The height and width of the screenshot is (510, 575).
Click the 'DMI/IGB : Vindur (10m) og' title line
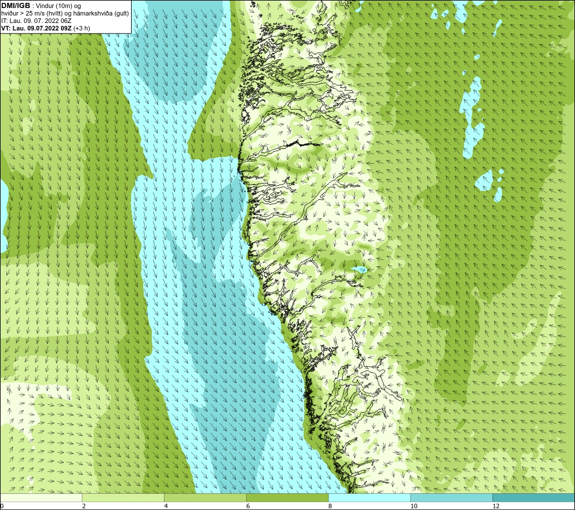[x=41, y=6]
